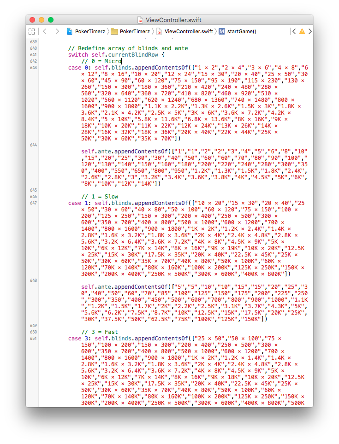Click line number 647 in the gutter

(x=34, y=203)
